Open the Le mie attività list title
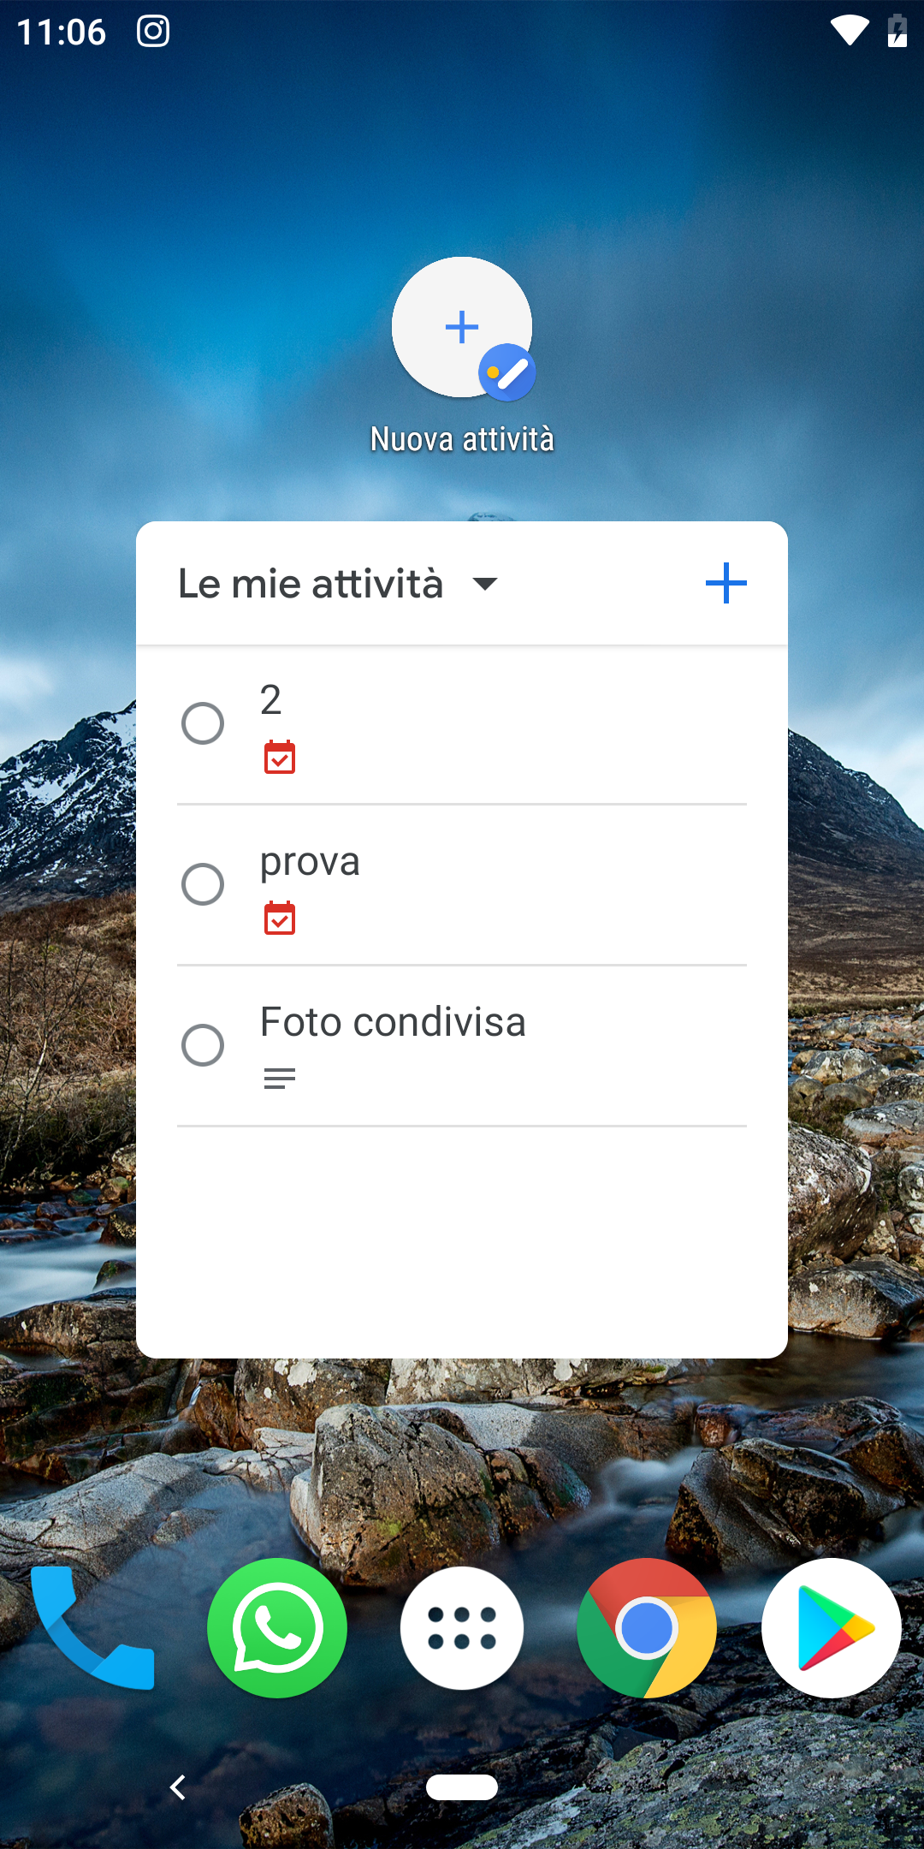The image size is (924, 1849). pyautogui.click(x=311, y=584)
